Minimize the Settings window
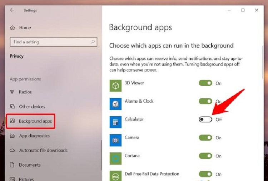 tap(229, 10)
